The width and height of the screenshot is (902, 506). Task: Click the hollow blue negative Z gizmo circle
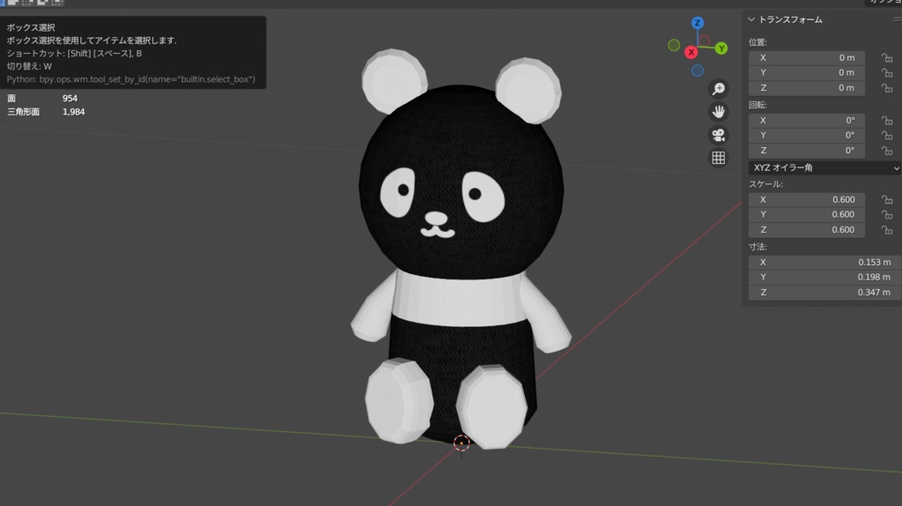[698, 71]
